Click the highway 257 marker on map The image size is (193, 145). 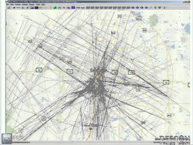pos(62,58)
